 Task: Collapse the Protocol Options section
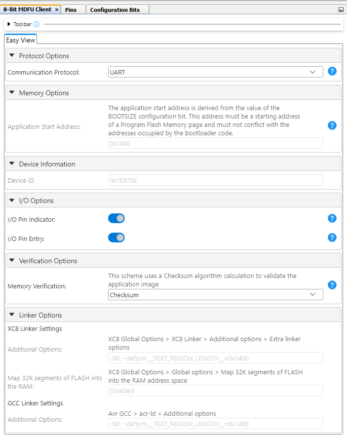pyautogui.click(x=12, y=56)
